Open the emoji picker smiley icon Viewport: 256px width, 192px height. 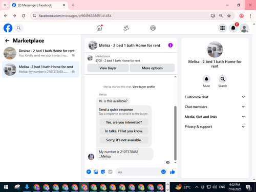click(x=163, y=172)
